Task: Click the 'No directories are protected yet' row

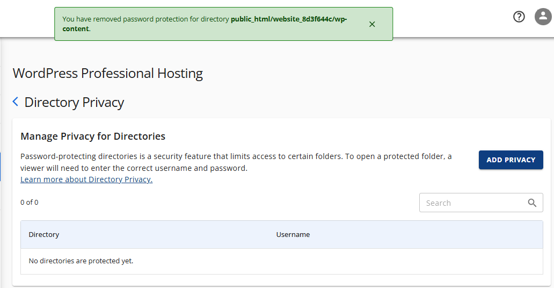Action: [81, 261]
